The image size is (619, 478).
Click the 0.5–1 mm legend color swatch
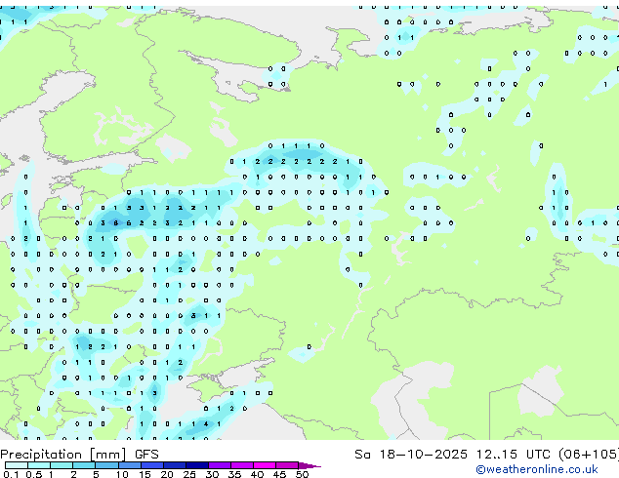click(x=39, y=465)
